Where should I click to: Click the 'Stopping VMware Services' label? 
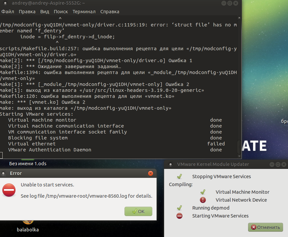pyautogui.click(x=221, y=177)
